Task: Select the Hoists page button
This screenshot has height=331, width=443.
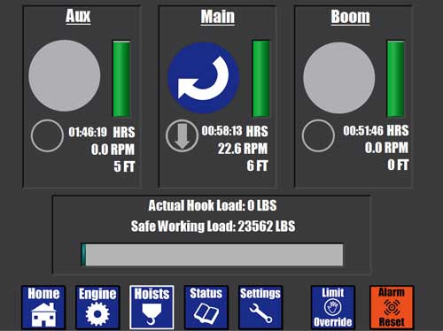Action: [x=152, y=307]
